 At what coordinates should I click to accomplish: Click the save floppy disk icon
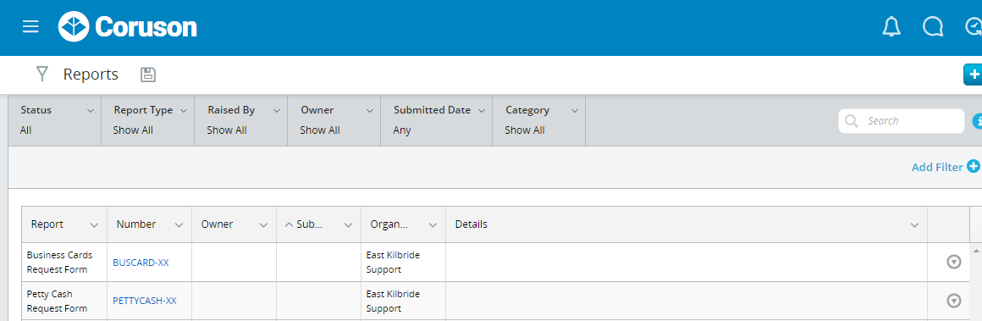[148, 75]
